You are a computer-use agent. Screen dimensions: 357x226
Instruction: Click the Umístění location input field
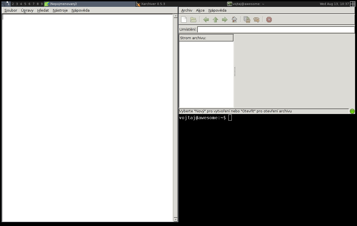pyautogui.click(x=276, y=29)
